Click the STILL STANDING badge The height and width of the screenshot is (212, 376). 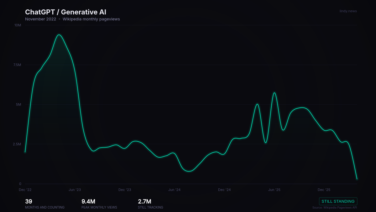(x=338, y=201)
